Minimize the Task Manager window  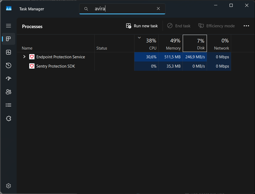[x=216, y=5]
